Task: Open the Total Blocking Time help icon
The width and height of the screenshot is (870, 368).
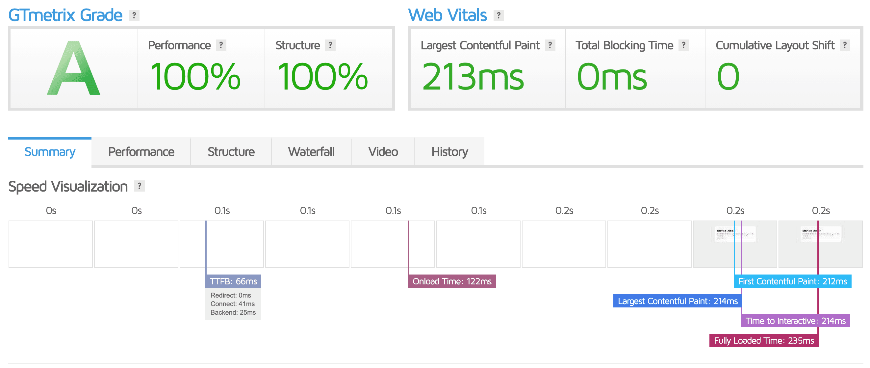Action: pyautogui.click(x=683, y=45)
